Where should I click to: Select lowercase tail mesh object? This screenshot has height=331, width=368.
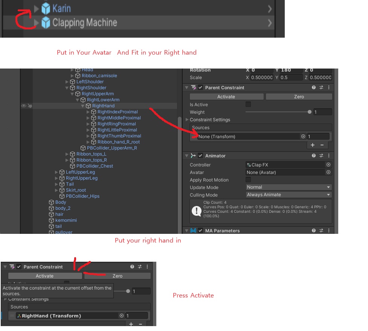click(58, 226)
